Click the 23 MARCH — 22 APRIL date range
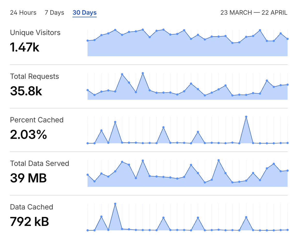This screenshot has width=292, height=237. tap(253, 13)
